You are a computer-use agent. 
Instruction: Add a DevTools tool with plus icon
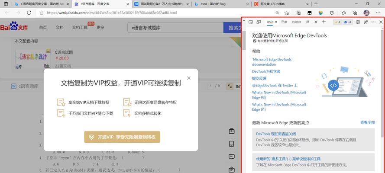point(324,22)
